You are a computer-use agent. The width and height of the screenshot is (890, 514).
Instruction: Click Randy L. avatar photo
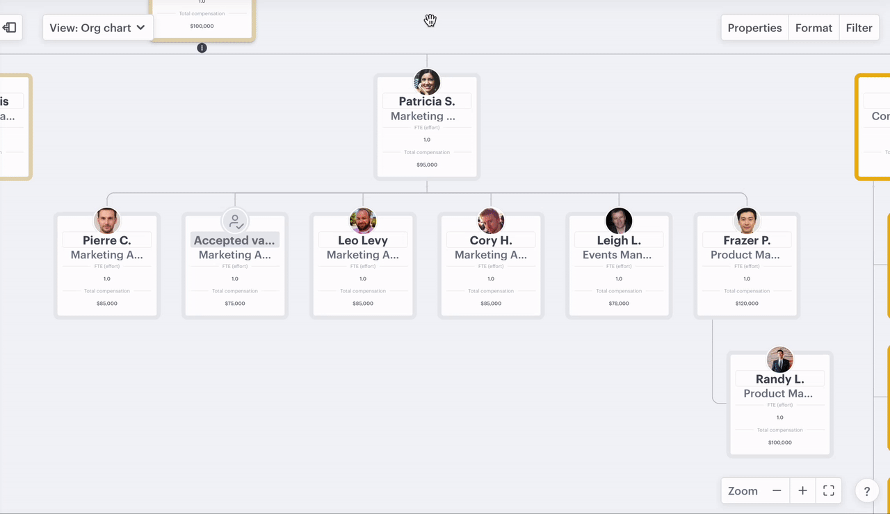pos(779,360)
